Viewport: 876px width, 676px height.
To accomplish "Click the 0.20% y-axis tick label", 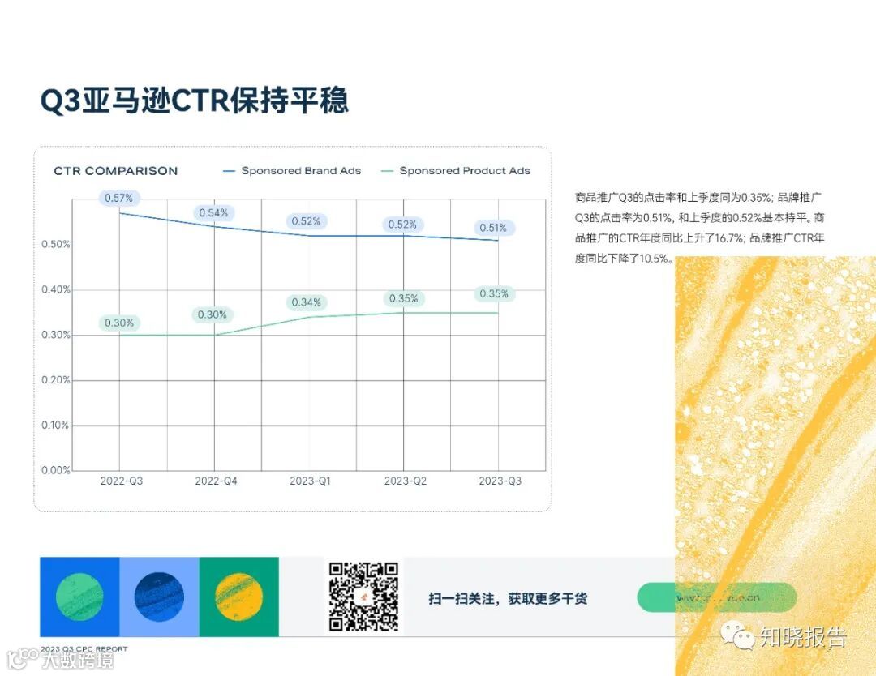I will pos(56,380).
